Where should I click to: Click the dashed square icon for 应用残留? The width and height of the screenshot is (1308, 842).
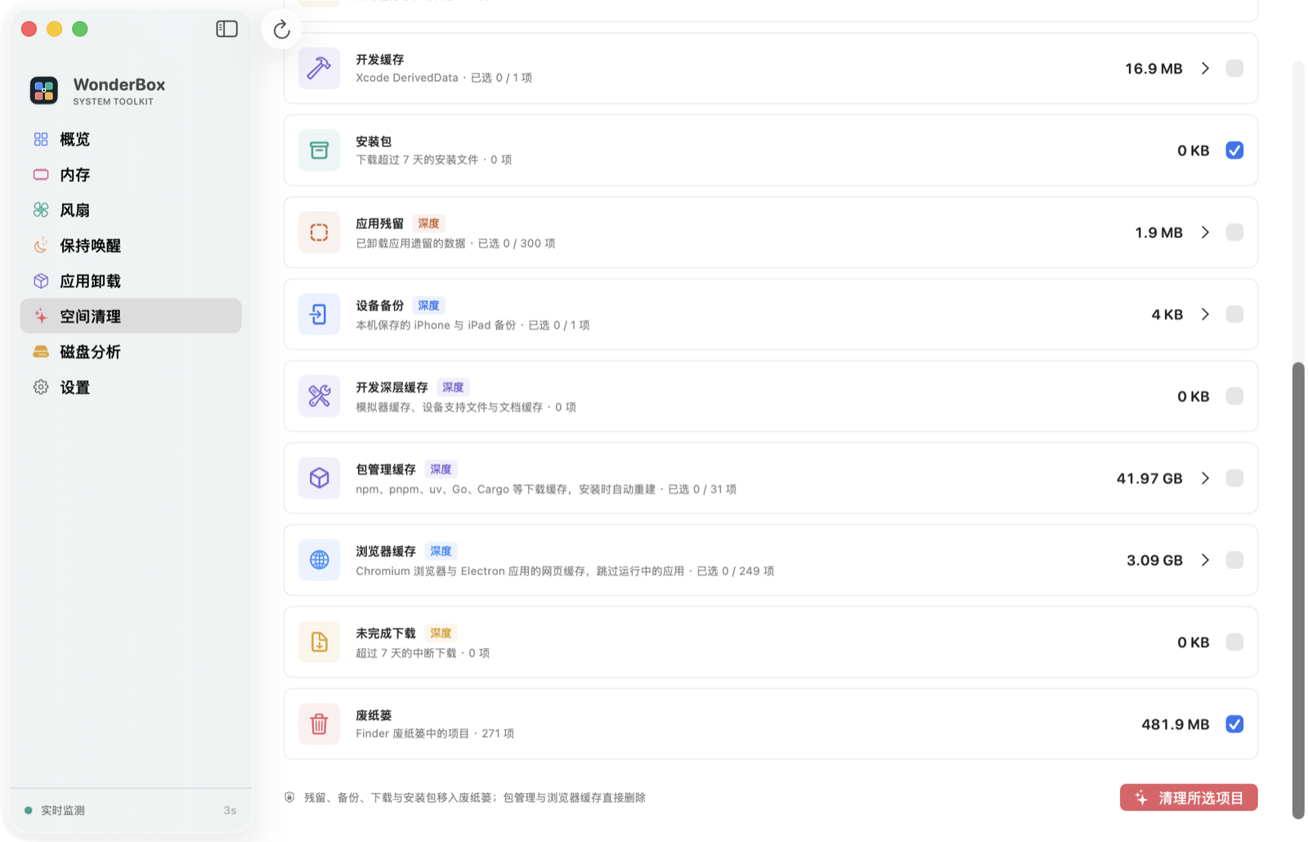[319, 232]
